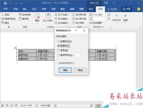143x108 pixels.
Task: Open table 属性 properties
Action: [x=5, y=23]
